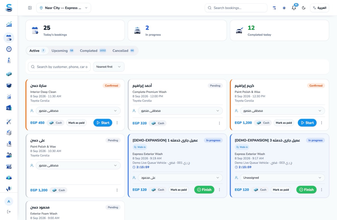This screenshot has width=337, height=220.
Task: Click the calendar icon in top bar
Action: [274, 8]
